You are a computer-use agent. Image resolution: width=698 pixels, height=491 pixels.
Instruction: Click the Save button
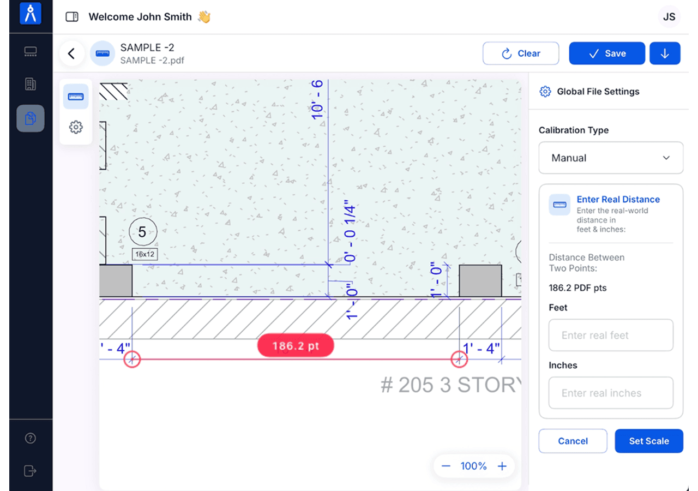607,53
